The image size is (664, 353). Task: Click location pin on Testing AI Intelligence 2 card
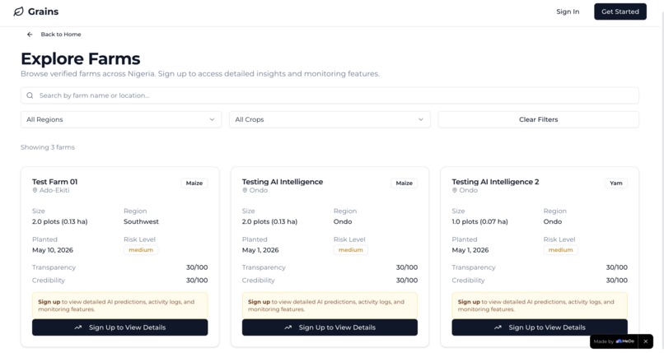click(455, 190)
